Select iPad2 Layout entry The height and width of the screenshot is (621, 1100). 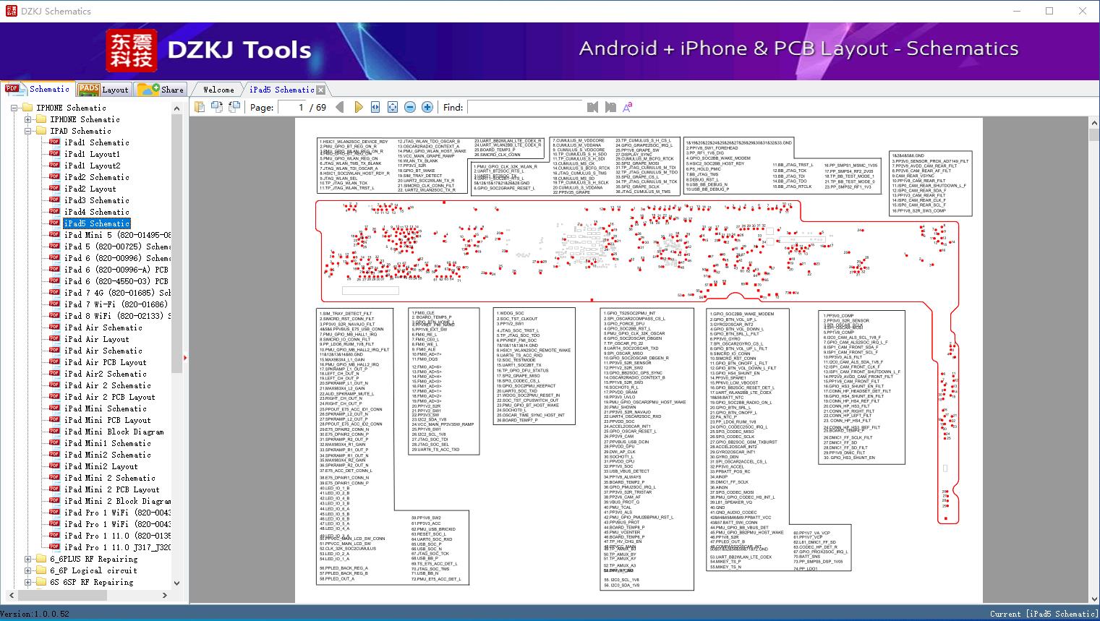point(90,189)
